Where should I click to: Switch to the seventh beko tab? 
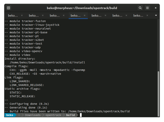pyautogui.click(x=138, y=16)
